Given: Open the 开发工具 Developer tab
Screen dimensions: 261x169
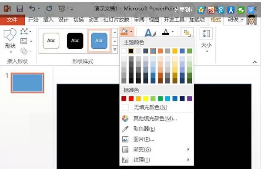Looking at the screenshot, I should tap(174, 20).
